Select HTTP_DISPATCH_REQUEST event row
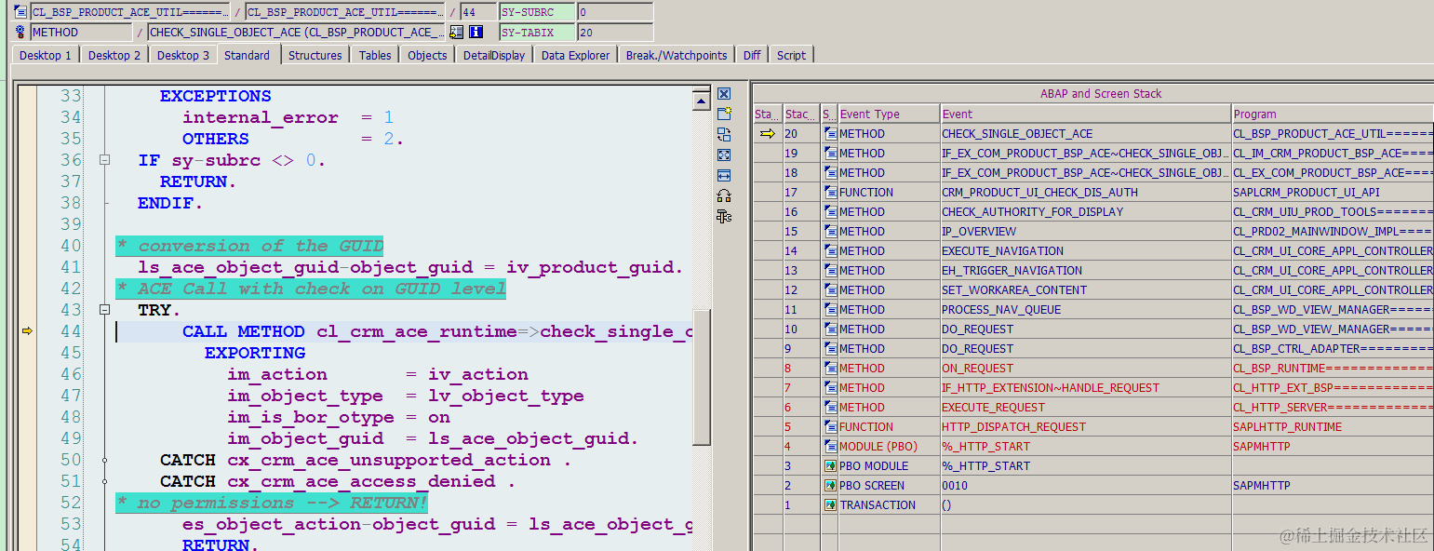Screen dimensions: 1434x551 click(1085, 427)
